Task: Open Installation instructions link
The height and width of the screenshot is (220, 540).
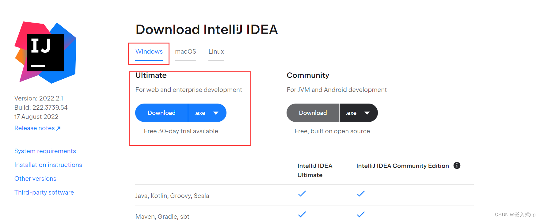Action: (48, 165)
